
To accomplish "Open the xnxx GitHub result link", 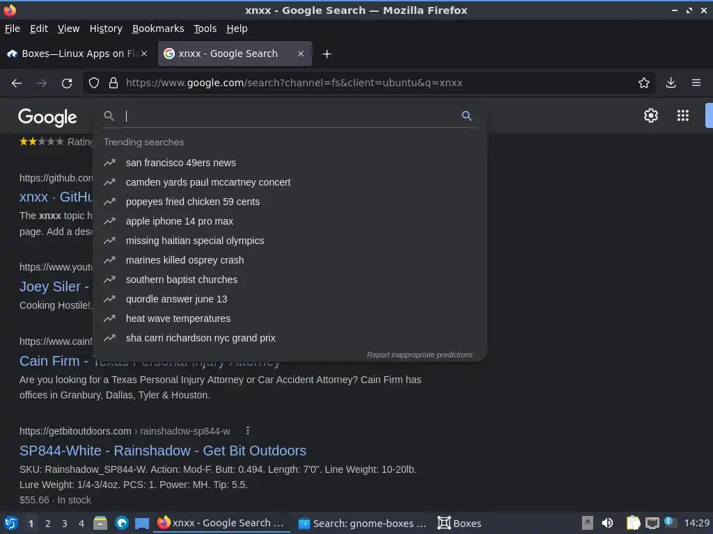I will point(56,197).
